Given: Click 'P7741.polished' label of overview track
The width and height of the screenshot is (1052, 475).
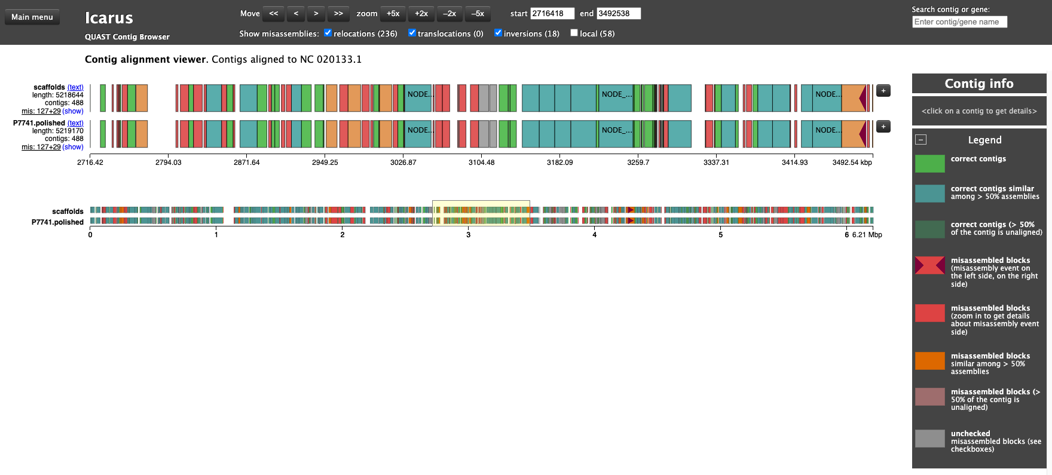Looking at the screenshot, I should [57, 222].
